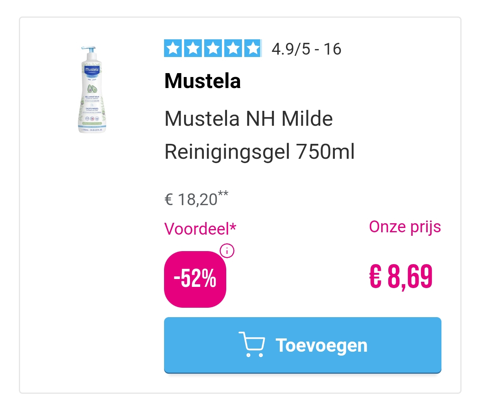
Task: Open the 4.9/5 - 16 reviews score
Action: (306, 49)
